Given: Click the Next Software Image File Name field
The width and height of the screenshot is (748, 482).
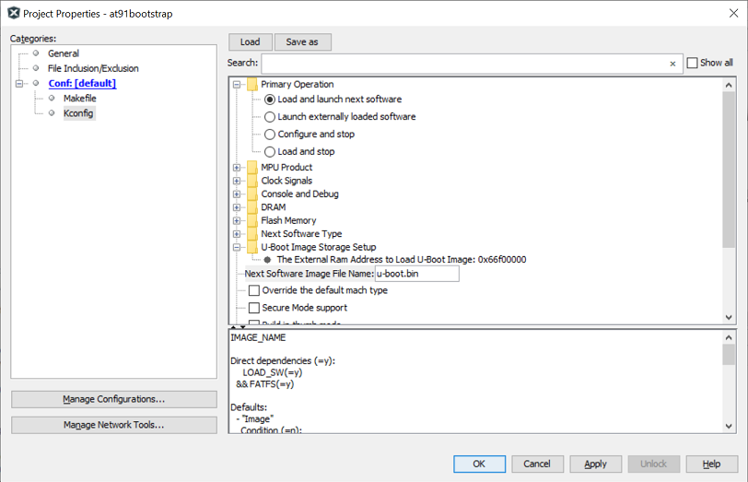Looking at the screenshot, I should tap(416, 274).
